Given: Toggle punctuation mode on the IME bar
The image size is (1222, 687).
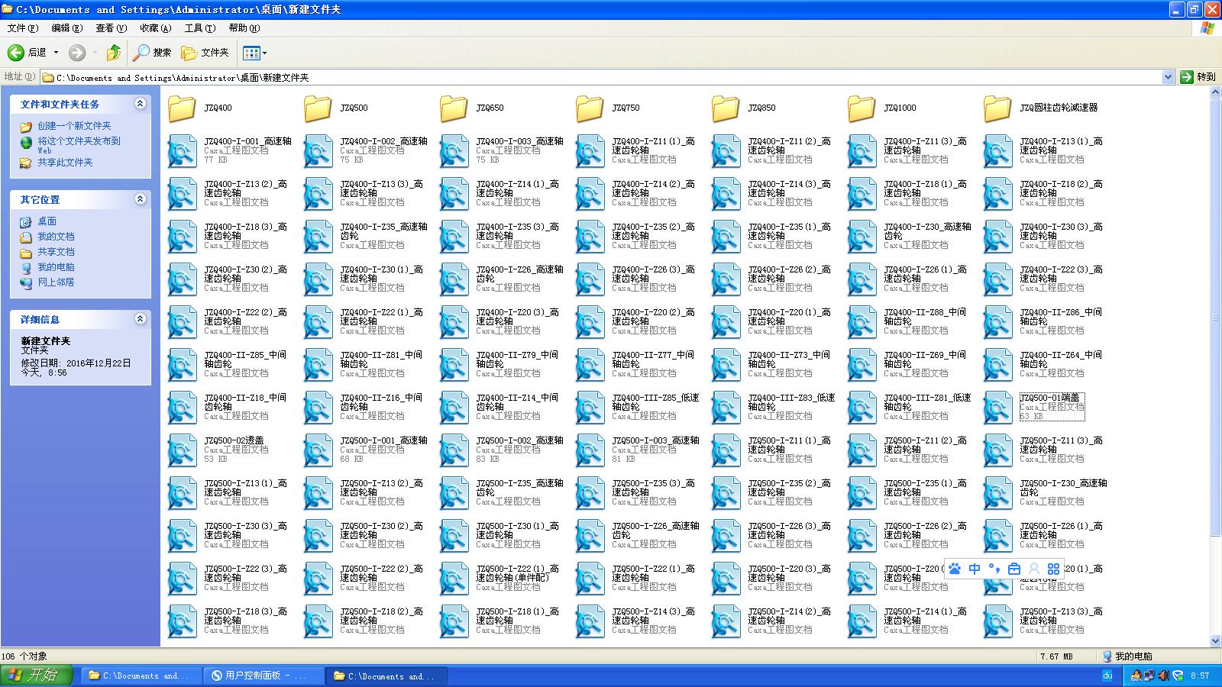Looking at the screenshot, I should tap(994, 569).
